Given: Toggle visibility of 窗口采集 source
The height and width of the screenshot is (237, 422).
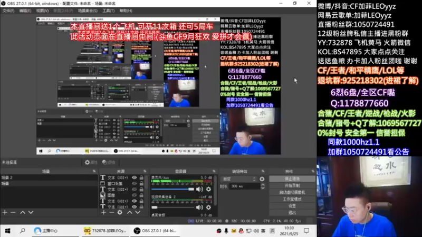Looking at the screenshot, I should (134, 183).
